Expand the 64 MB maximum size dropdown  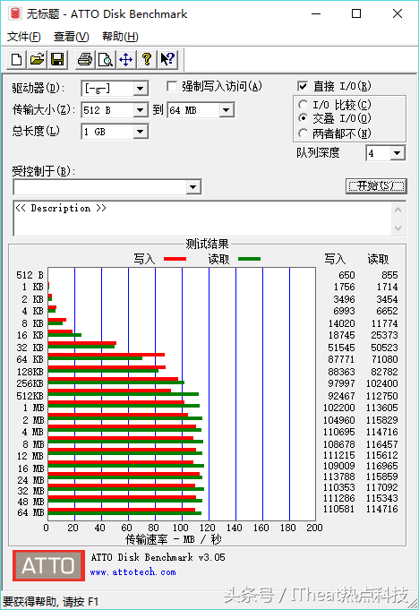[227, 110]
